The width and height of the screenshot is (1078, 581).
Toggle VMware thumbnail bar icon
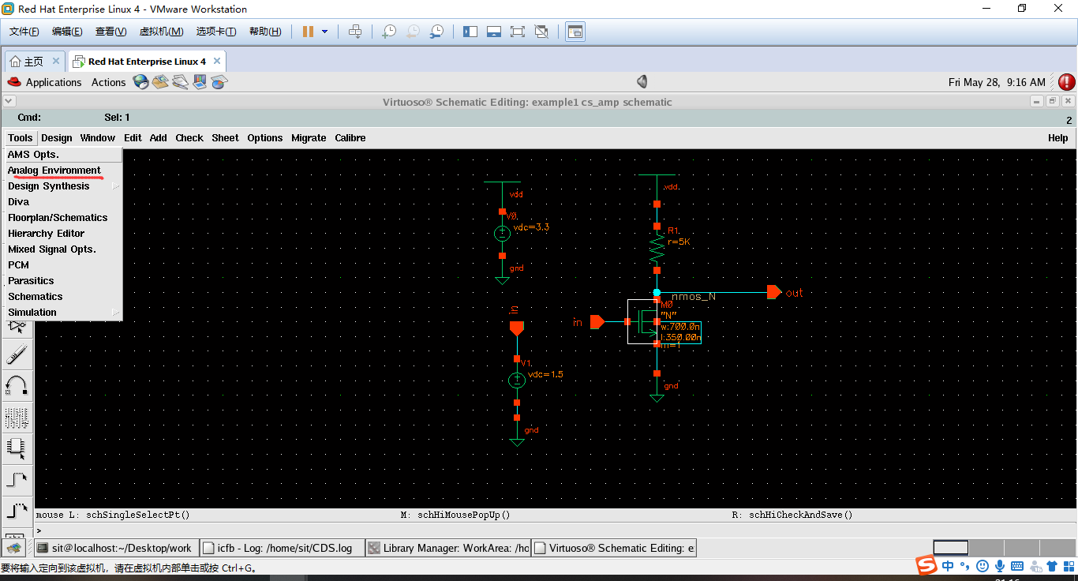pos(494,32)
